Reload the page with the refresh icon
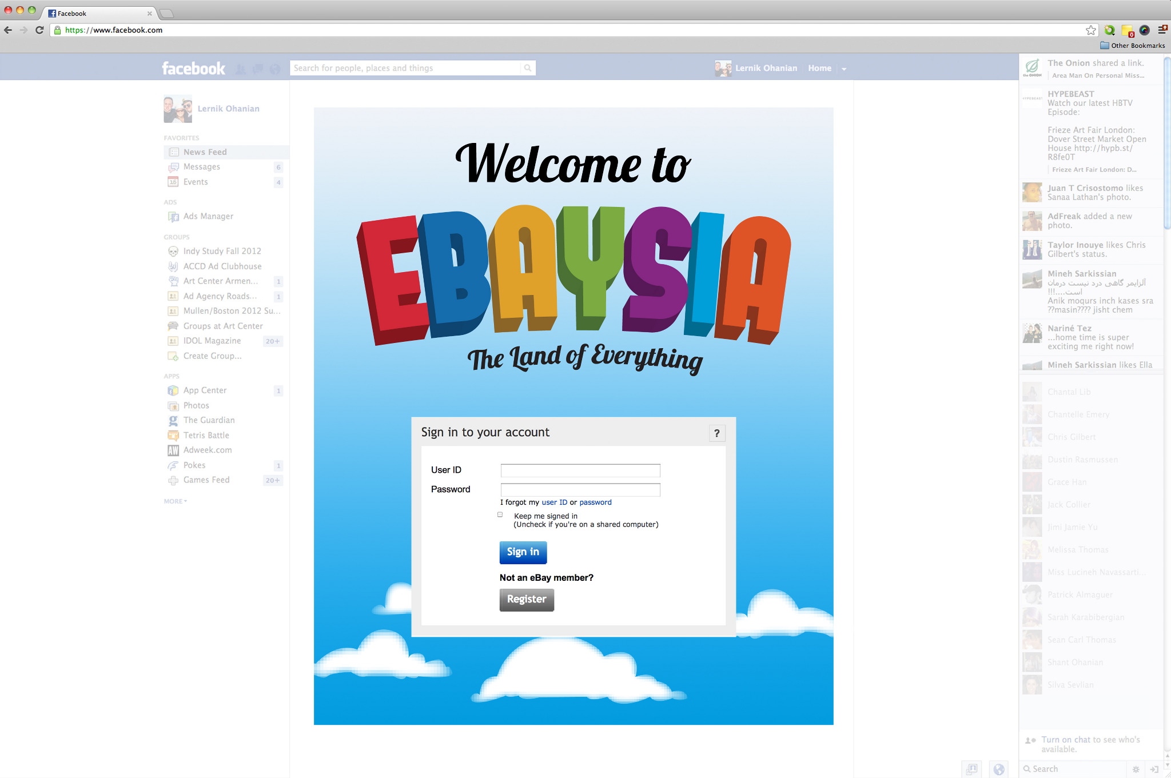Screen dimensions: 1171x778 click(39, 30)
